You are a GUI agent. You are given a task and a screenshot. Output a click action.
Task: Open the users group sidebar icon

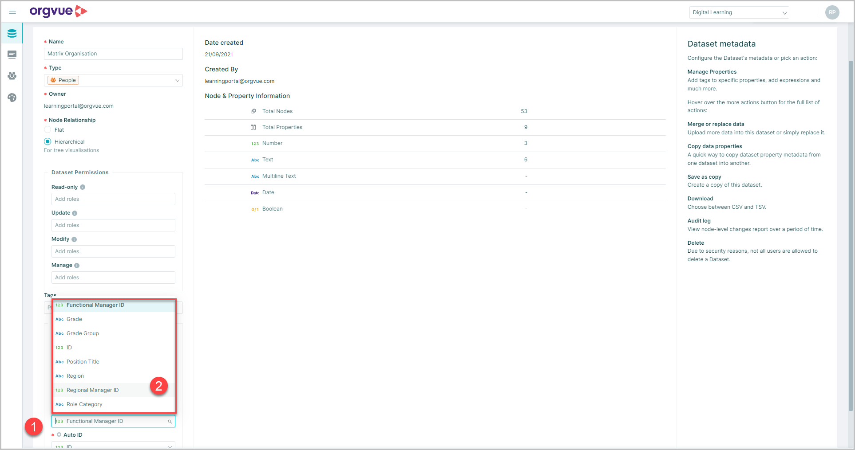tap(12, 76)
